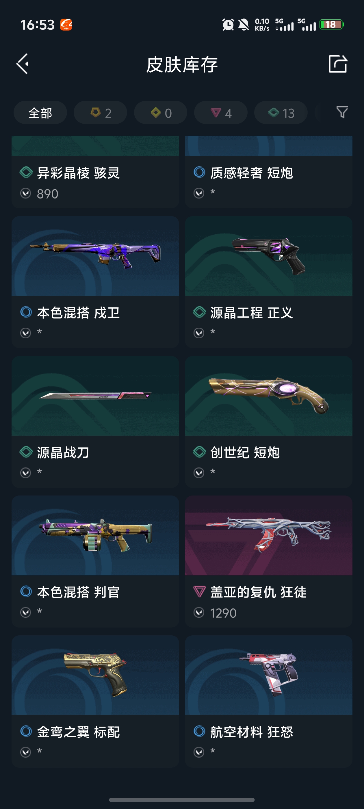The height and width of the screenshot is (809, 364).
Task: Filter by gold tier showing 2
Action: click(101, 112)
